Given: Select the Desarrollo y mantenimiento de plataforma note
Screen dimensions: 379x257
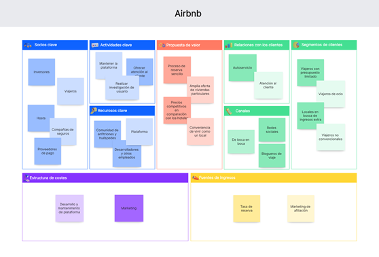Looking at the screenshot, I should click(x=69, y=208).
